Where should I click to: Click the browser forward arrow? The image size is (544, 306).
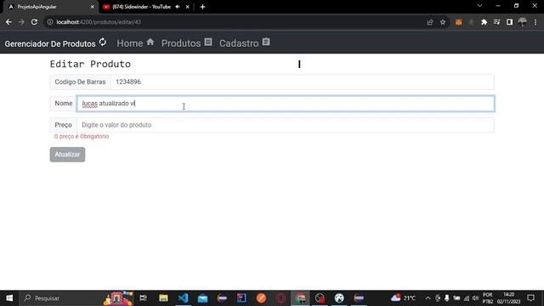pyautogui.click(x=21, y=22)
